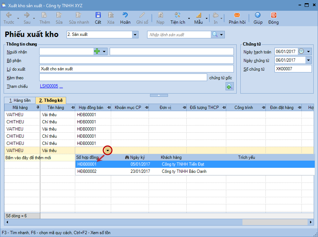Collapse the general info panel arrow
Image resolution: width=318 pixels, height=237 pixels.
coord(159,95)
